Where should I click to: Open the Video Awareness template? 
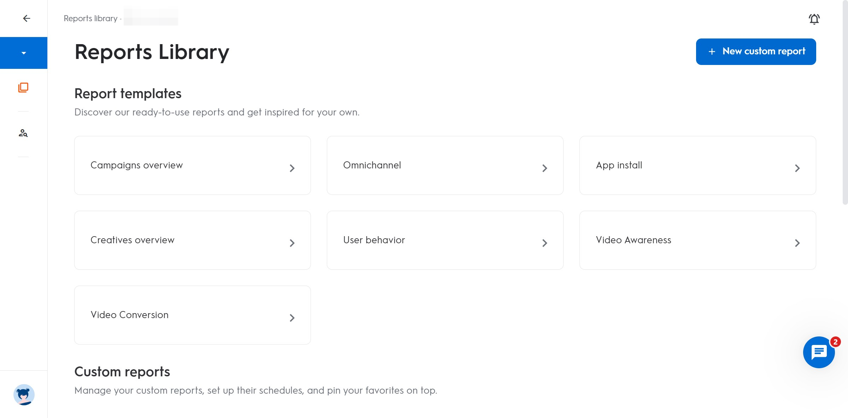pyautogui.click(x=698, y=240)
